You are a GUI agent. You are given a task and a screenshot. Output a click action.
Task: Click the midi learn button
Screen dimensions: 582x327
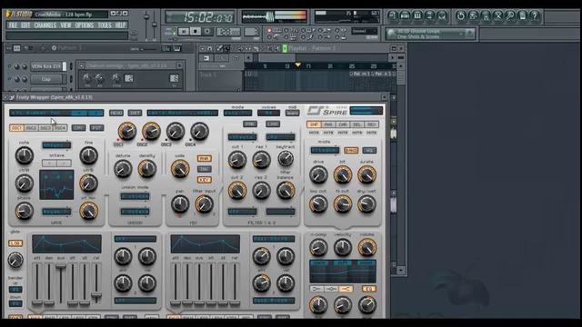293,113
